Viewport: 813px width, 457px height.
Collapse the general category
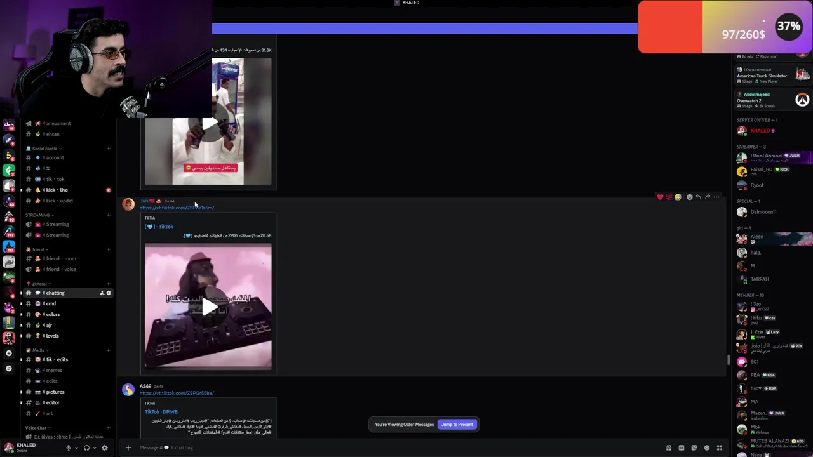point(38,284)
